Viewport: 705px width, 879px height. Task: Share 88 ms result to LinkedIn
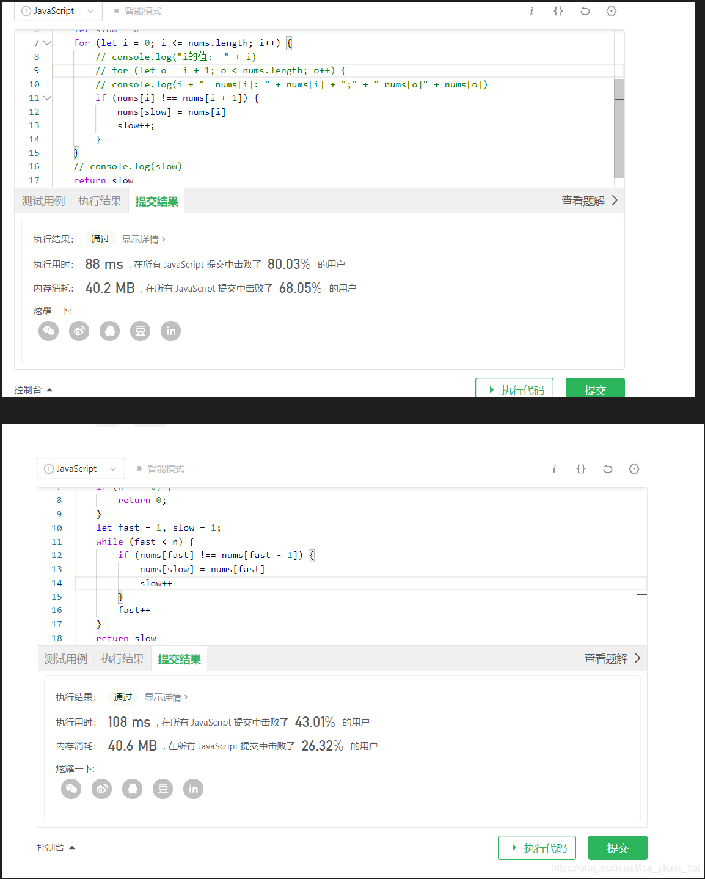click(171, 331)
